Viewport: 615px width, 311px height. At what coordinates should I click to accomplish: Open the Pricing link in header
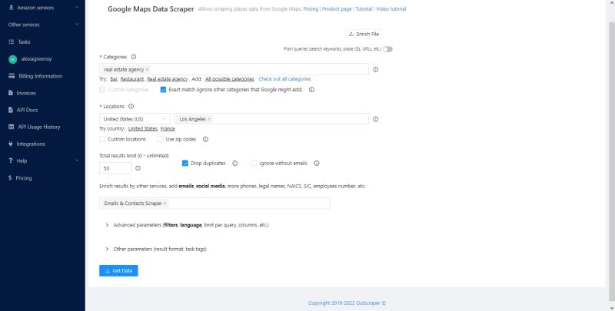(311, 9)
